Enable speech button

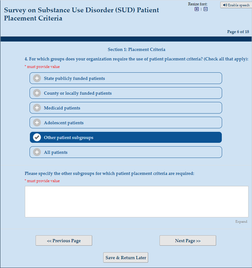(x=236, y=5)
